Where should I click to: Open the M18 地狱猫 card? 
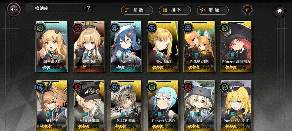pos(89,105)
